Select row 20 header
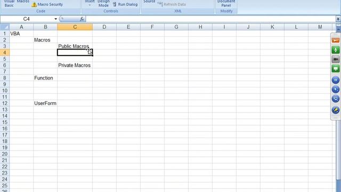This screenshot has height=192, width=341. [5, 154]
